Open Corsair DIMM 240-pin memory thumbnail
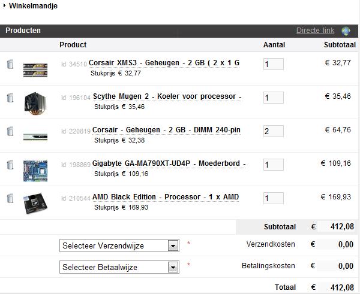Viewport: 360px width, 294px height. click(35, 137)
